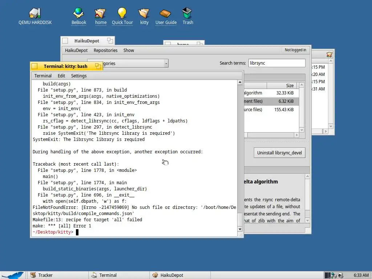Image resolution: width=372 pixels, height=279 pixels.
Task: Click the 6:31 AM entry in Tracker window
Action: coord(318,89)
